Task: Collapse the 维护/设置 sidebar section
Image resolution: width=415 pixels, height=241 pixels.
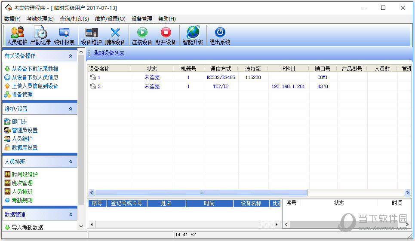Action: coord(71,109)
